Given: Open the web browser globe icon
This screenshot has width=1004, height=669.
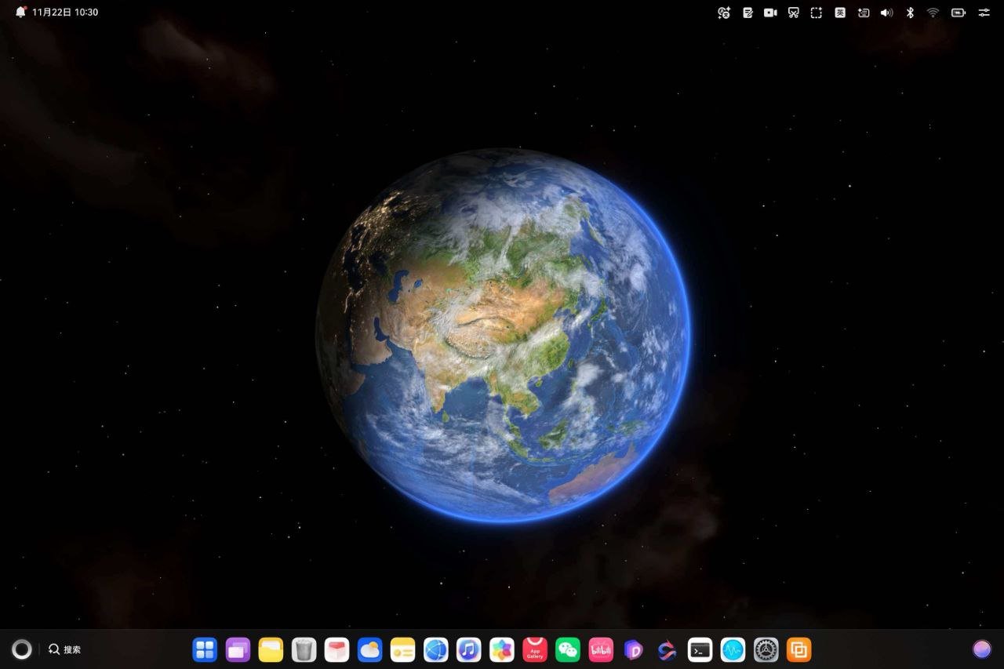Looking at the screenshot, I should (436, 649).
